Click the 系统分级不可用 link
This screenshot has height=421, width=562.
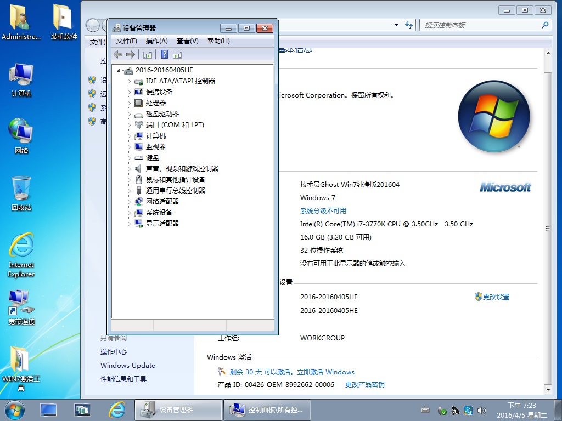pyautogui.click(x=323, y=211)
